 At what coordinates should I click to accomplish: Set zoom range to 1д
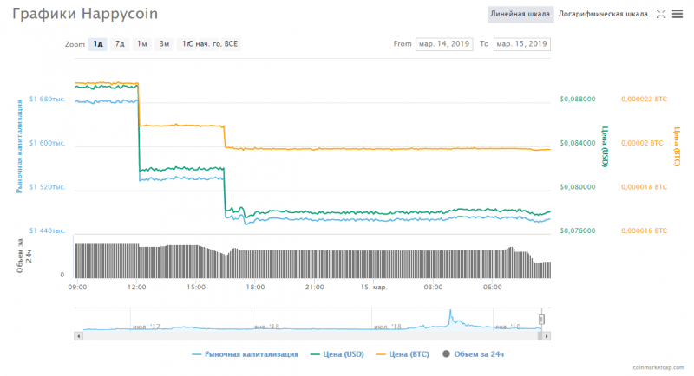[98, 43]
